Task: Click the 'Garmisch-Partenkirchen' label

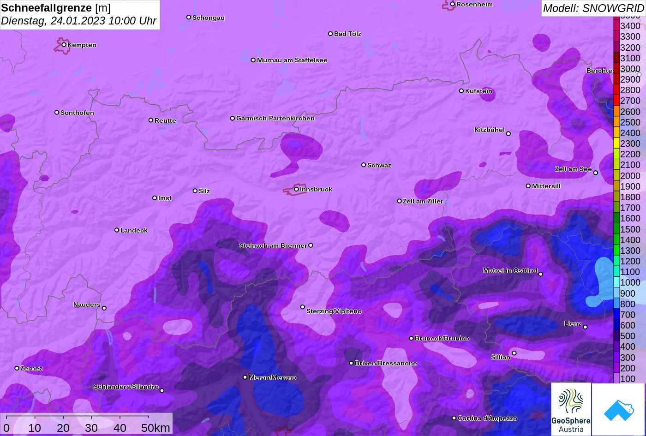Action: point(275,118)
